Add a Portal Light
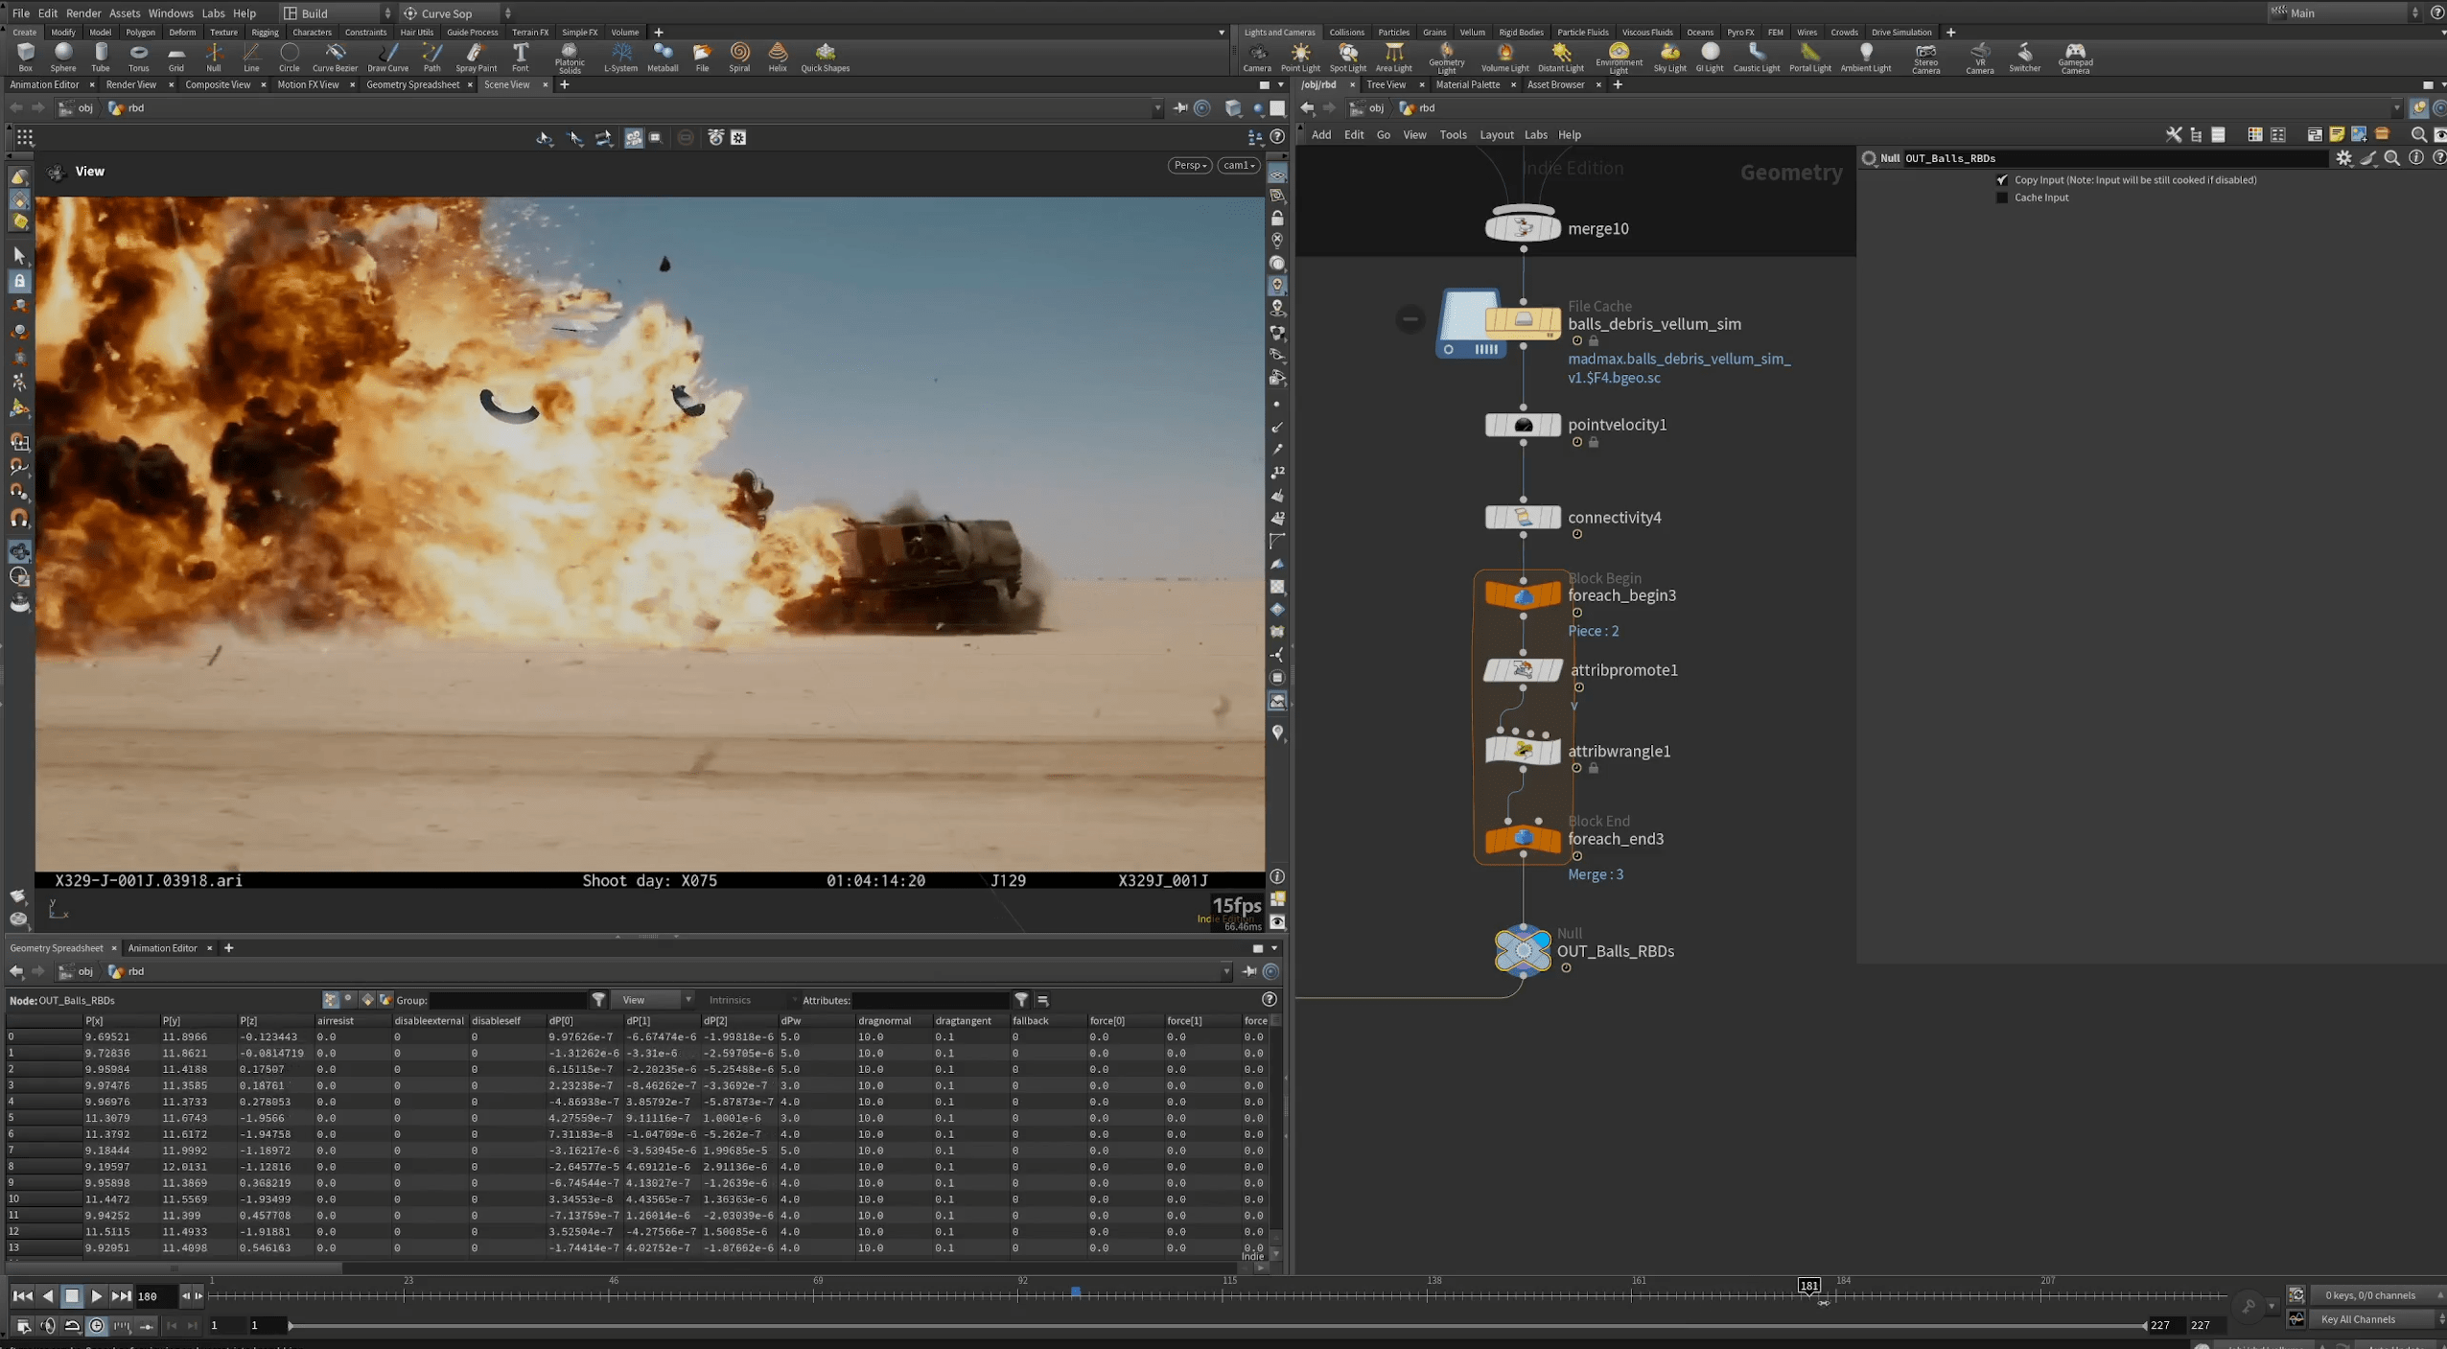 point(1809,57)
